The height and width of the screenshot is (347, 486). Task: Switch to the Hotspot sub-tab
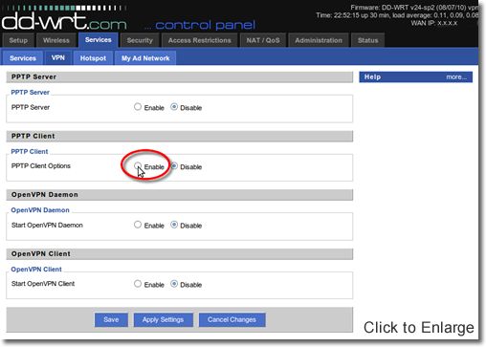[x=93, y=58]
